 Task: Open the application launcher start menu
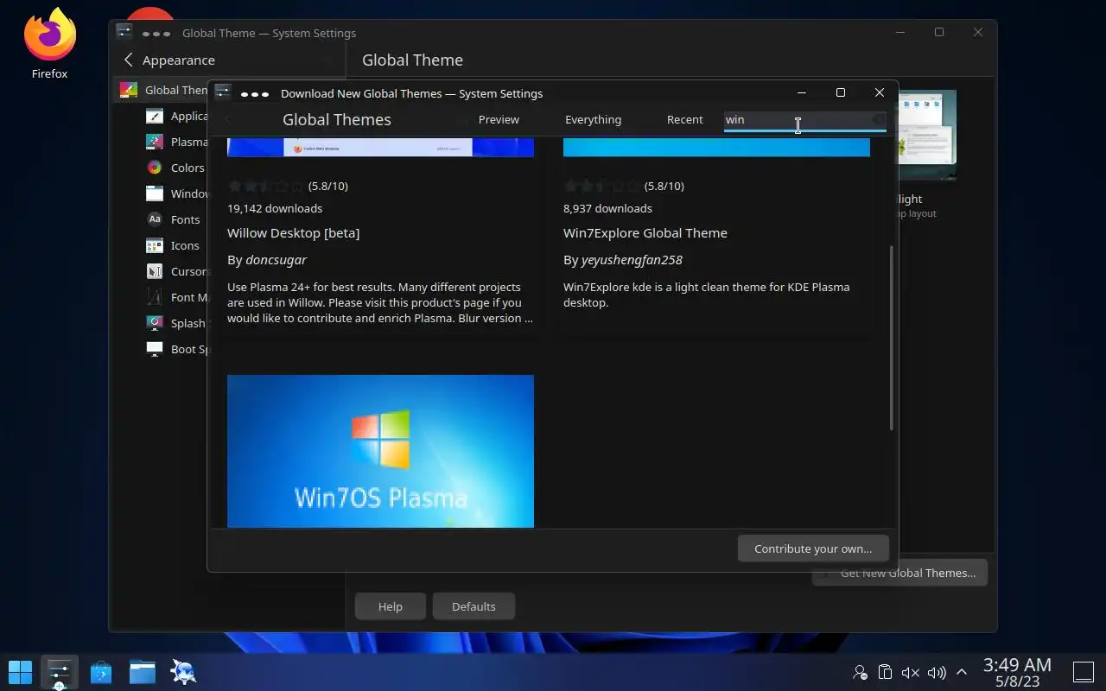point(20,671)
